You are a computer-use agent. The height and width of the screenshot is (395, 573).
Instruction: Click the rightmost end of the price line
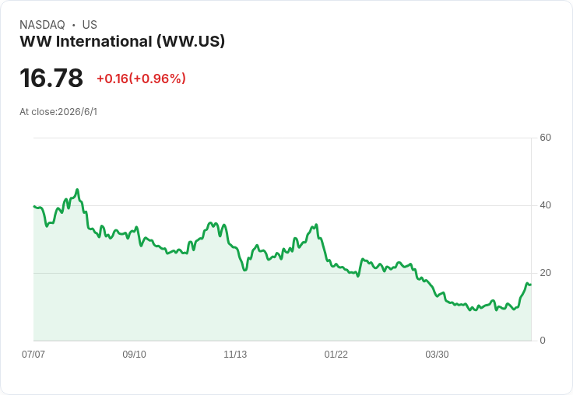tap(531, 285)
